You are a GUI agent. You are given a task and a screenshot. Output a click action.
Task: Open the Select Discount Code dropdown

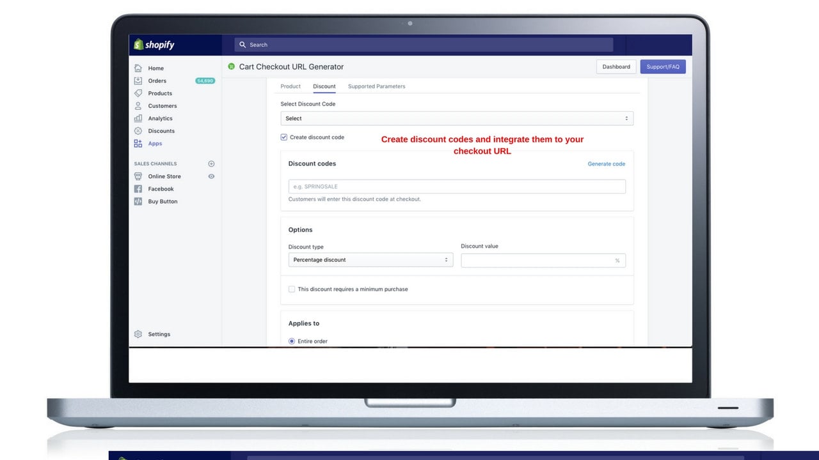(x=457, y=118)
